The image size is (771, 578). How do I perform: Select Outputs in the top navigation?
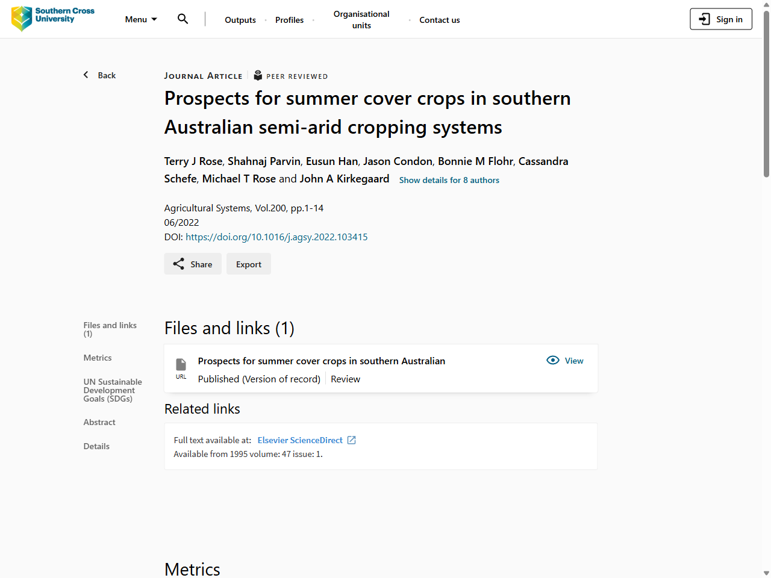240,19
